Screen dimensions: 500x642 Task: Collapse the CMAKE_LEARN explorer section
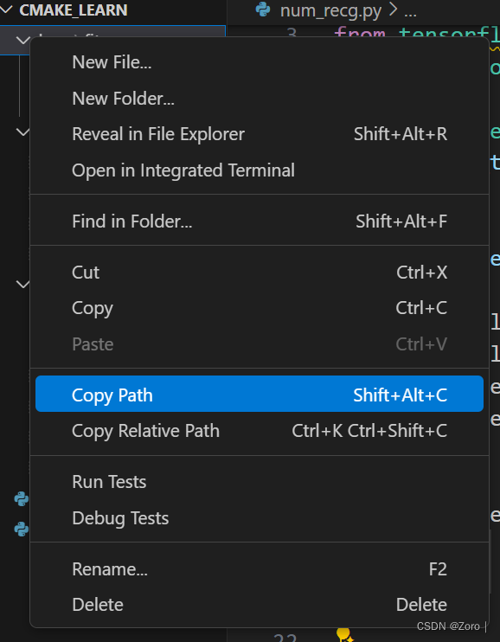[x=7, y=10]
